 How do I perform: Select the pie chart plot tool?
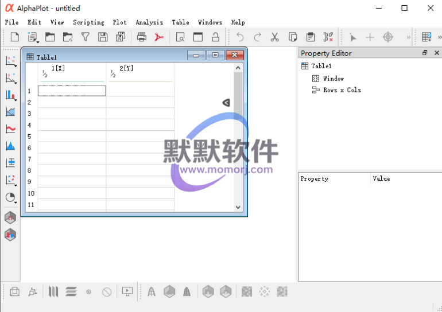(x=10, y=197)
